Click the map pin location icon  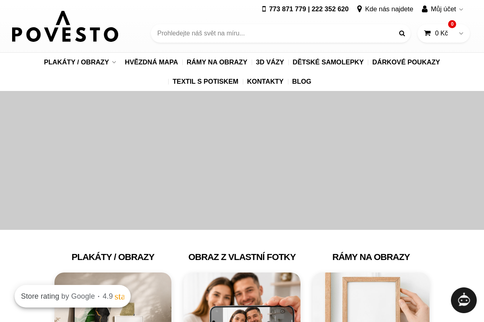[359, 9]
